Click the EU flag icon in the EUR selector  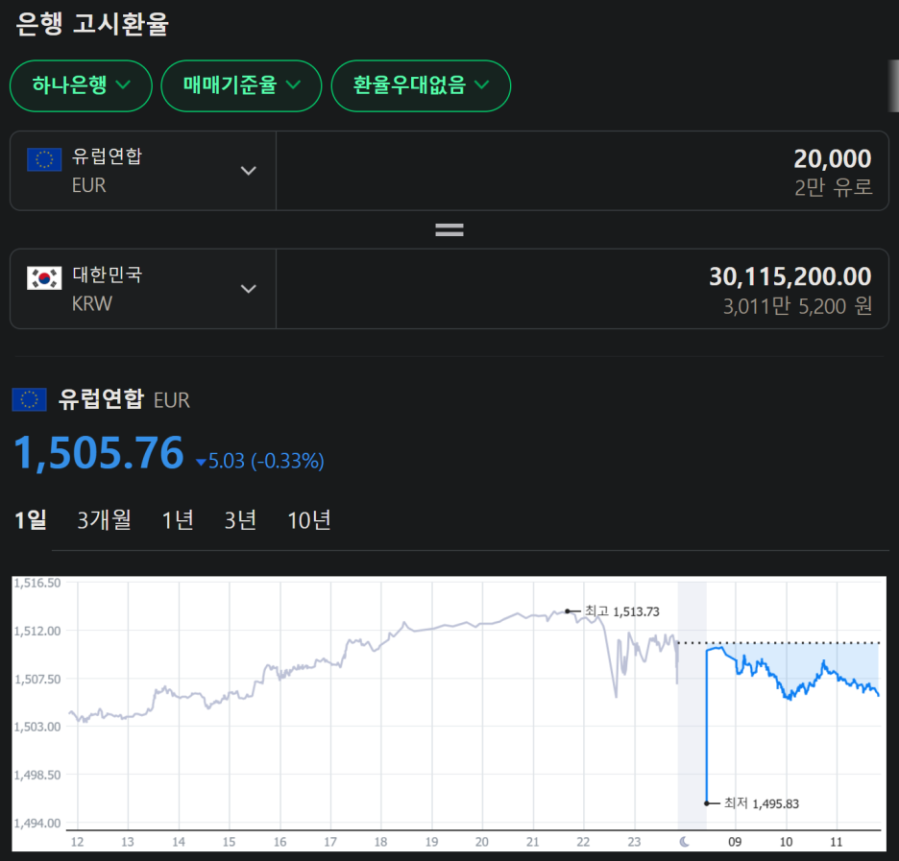point(44,160)
